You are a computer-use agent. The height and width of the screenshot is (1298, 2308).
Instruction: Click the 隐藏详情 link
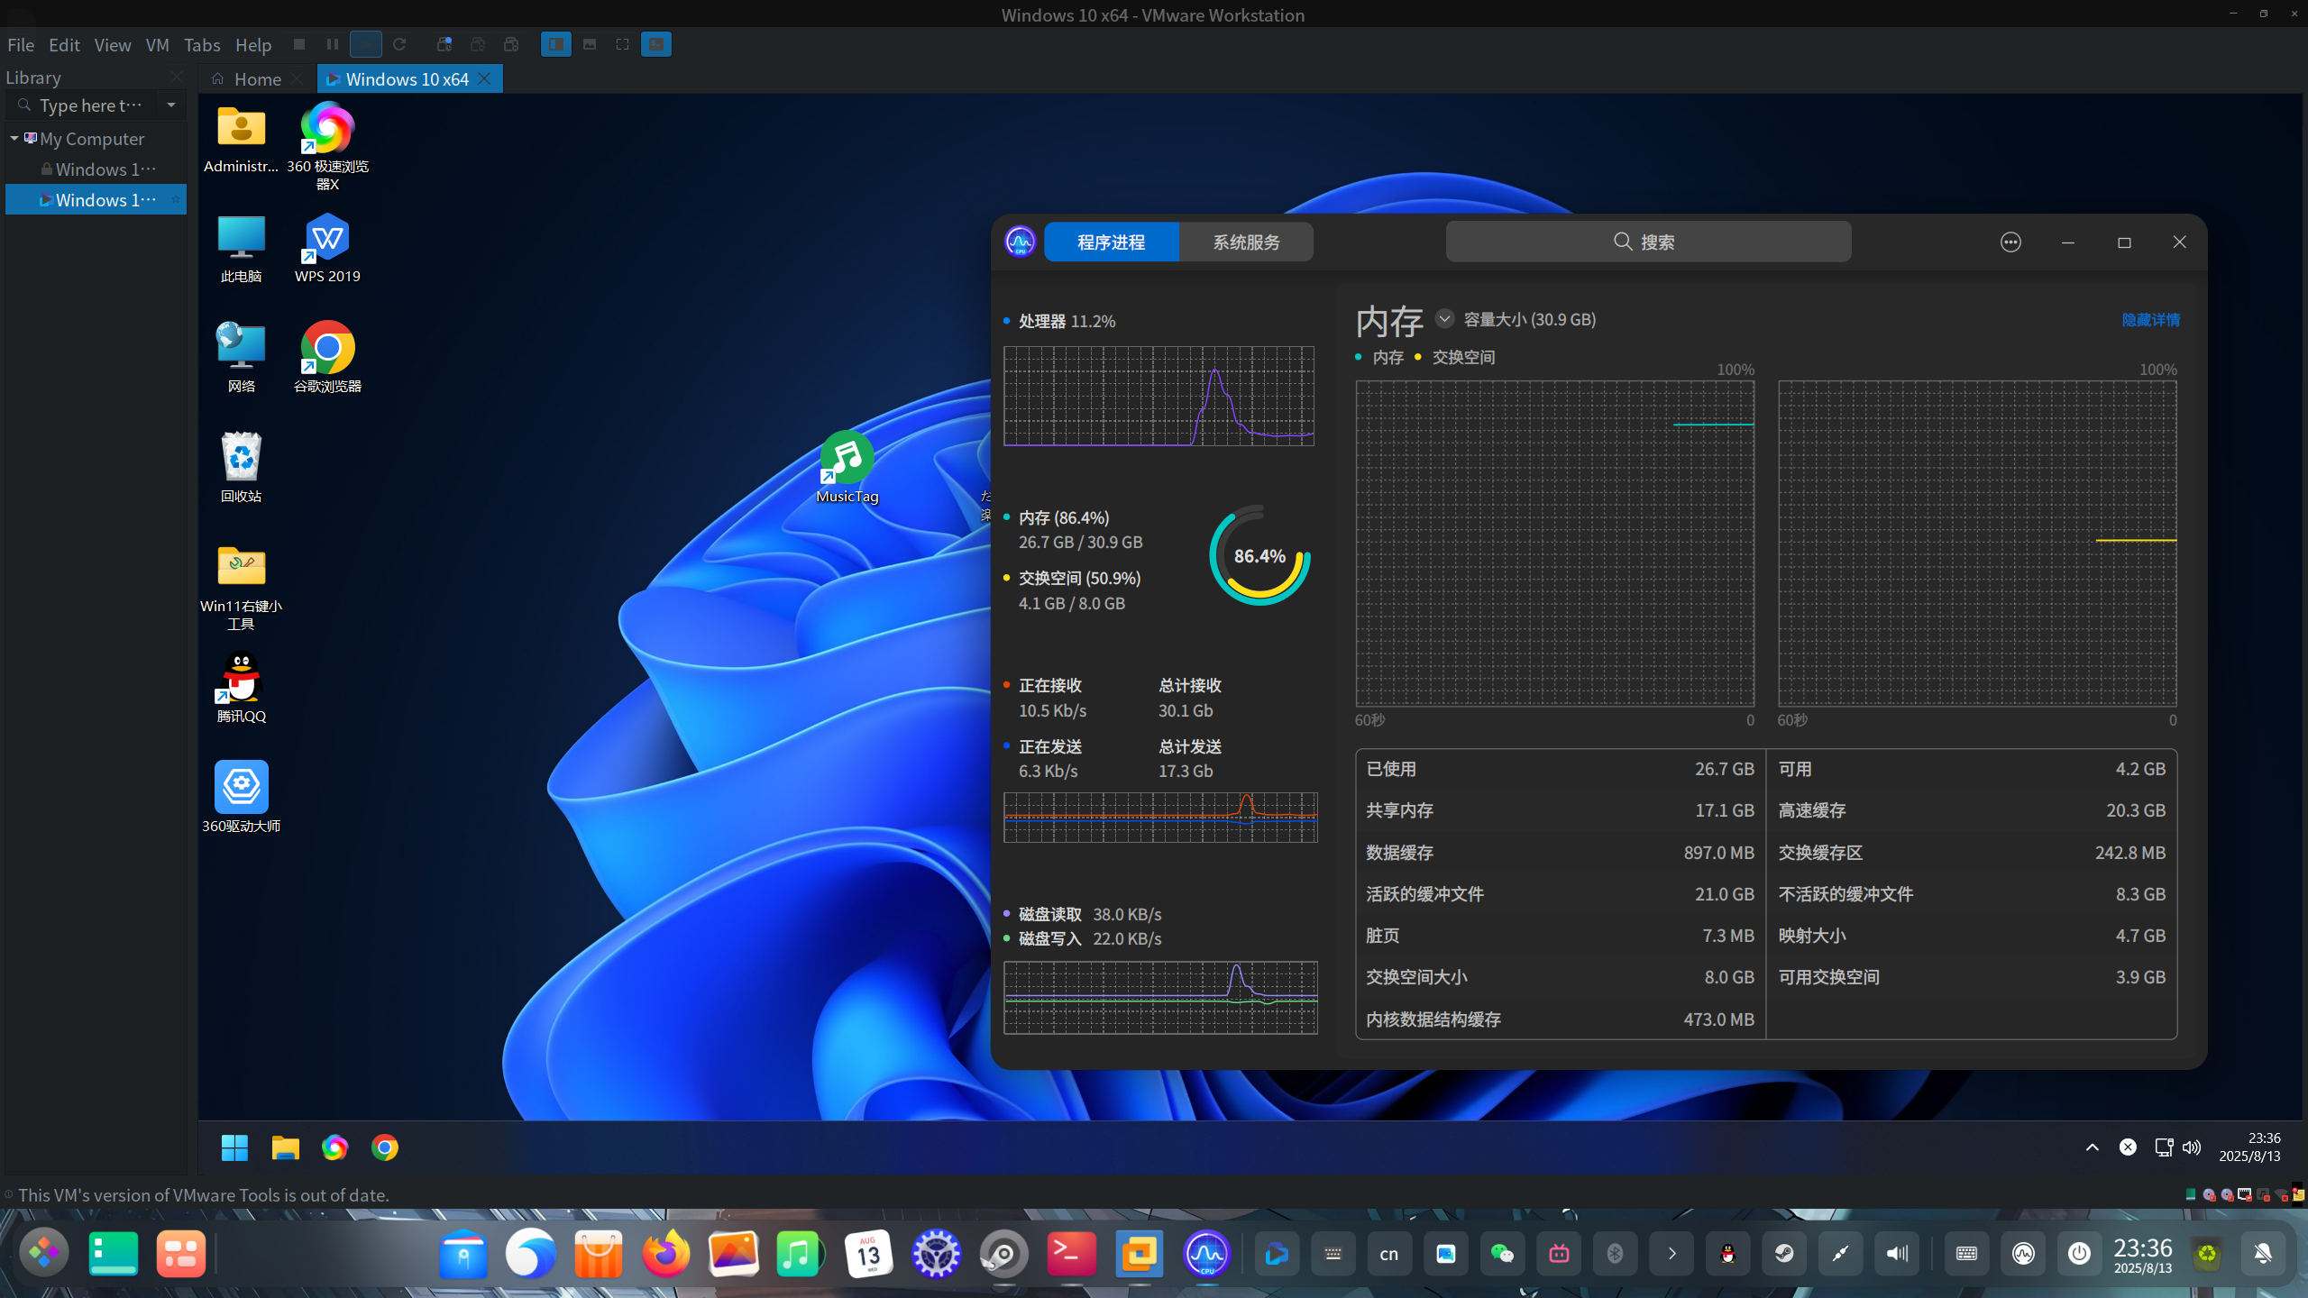pyautogui.click(x=2150, y=320)
